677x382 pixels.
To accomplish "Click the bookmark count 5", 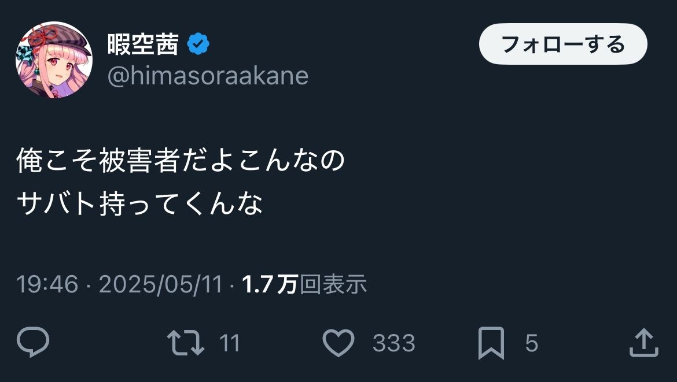I will point(531,343).
